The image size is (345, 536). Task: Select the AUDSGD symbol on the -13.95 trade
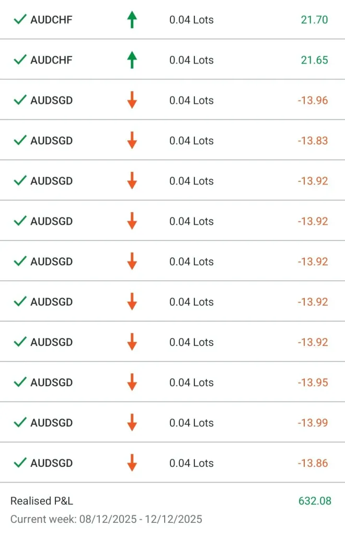51,382
